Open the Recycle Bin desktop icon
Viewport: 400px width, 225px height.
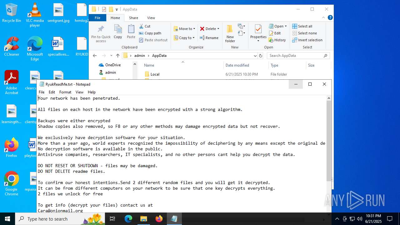[x=12, y=13]
